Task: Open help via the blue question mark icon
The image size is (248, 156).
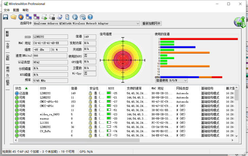Action: click(90, 17)
